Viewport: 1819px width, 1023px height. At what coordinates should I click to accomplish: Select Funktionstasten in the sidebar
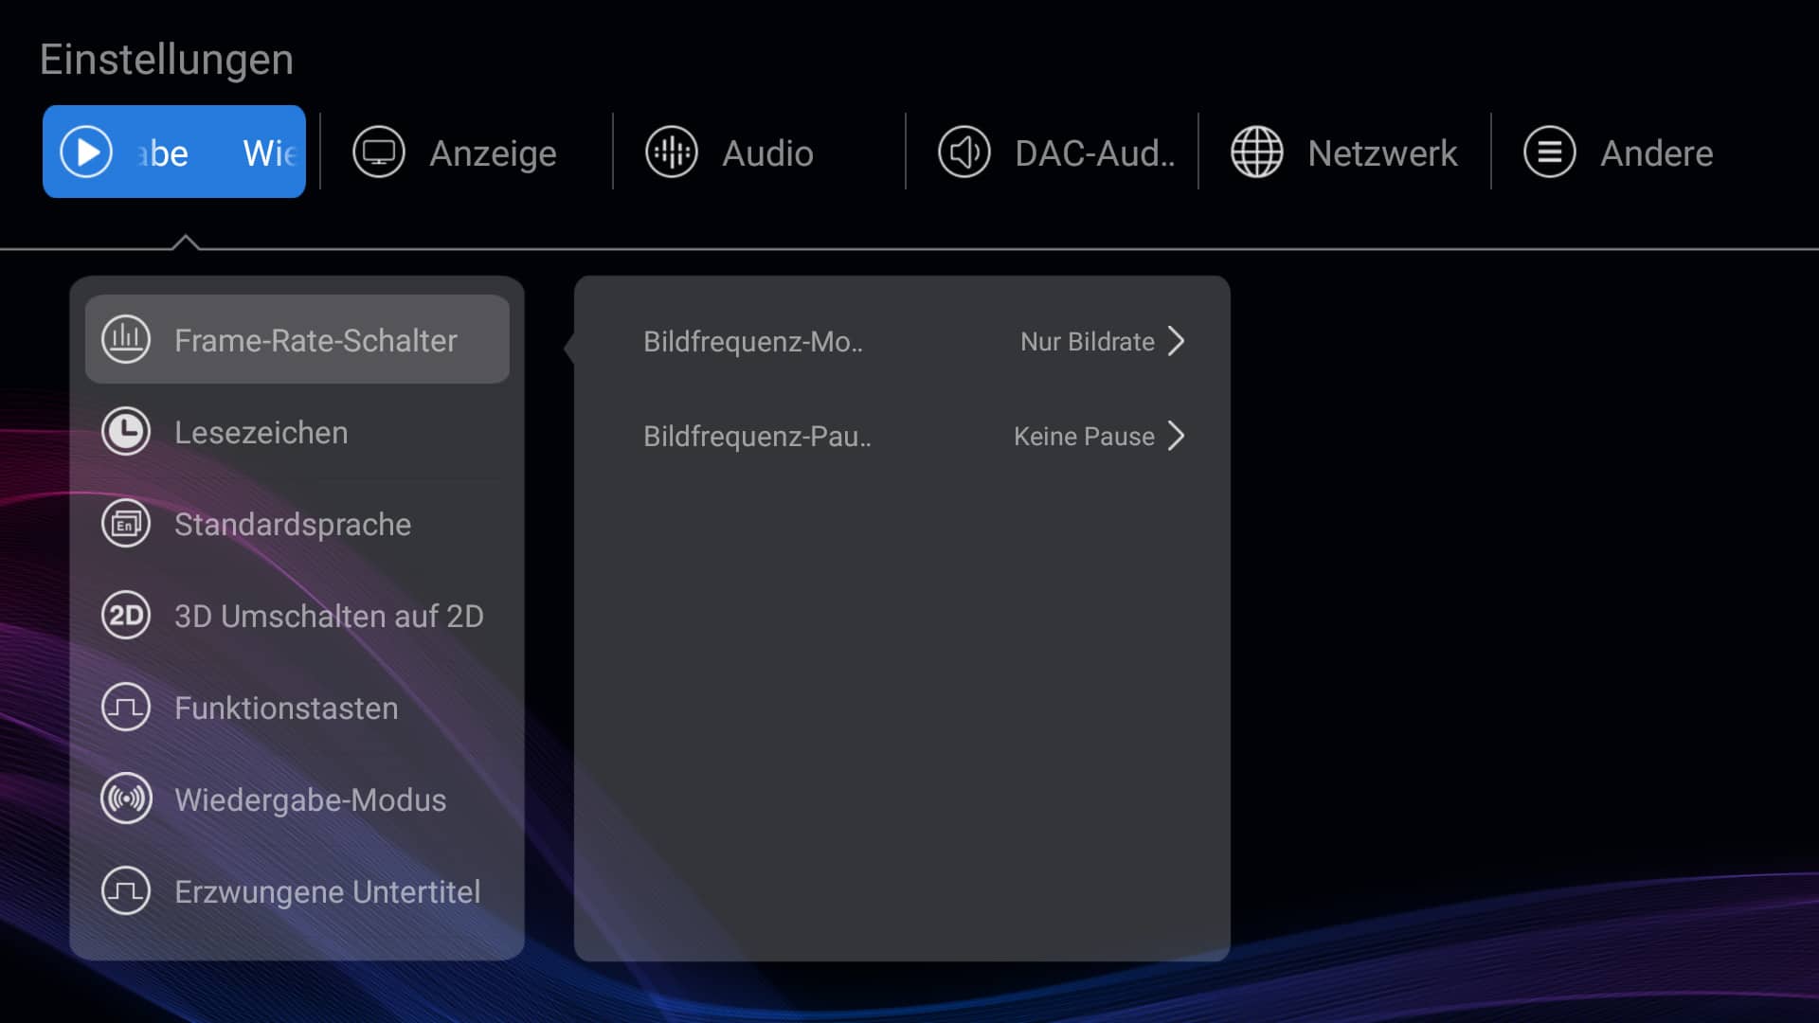[286, 708]
